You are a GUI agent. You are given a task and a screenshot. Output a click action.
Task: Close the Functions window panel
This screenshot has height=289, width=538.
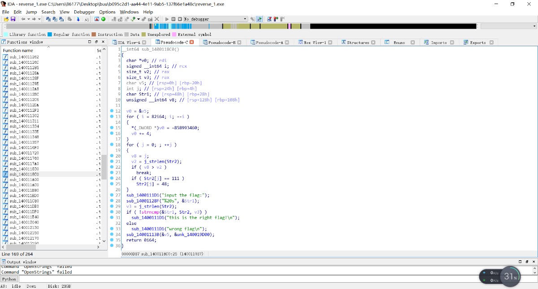pyautogui.click(x=103, y=42)
